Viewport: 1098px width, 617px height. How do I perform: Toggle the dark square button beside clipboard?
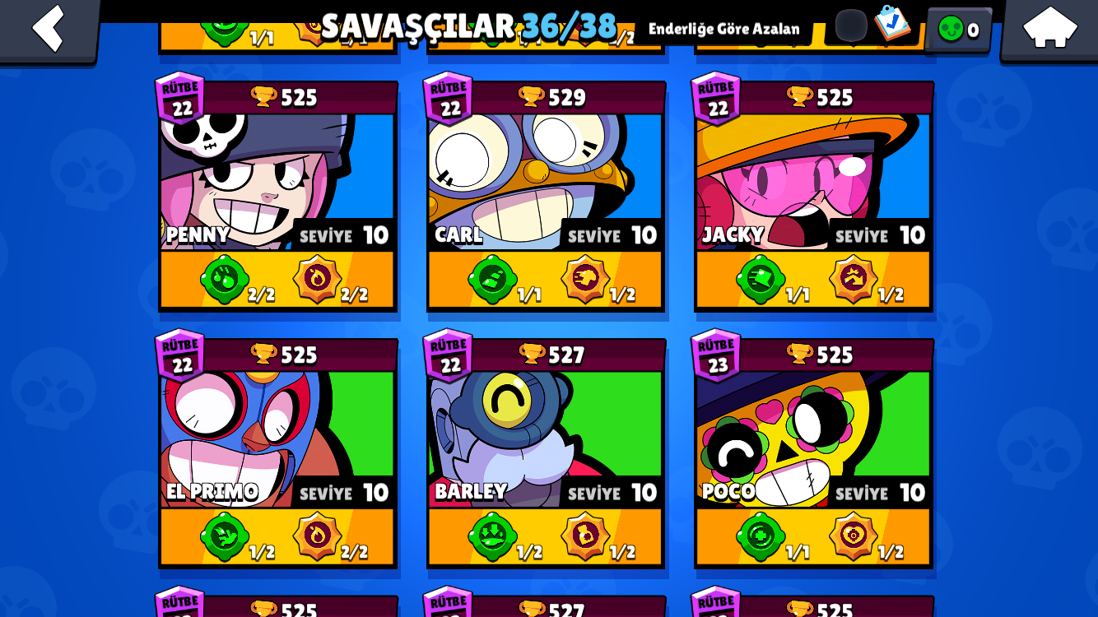pyautogui.click(x=851, y=26)
